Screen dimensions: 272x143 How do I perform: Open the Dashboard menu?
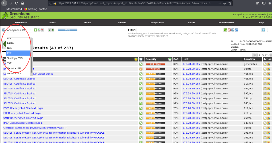tap(21, 23)
